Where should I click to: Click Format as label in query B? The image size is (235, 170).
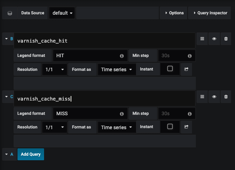coord(81,69)
